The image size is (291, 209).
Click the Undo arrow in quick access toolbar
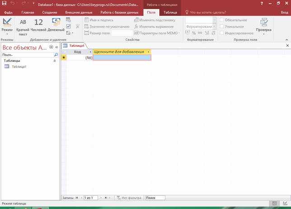pyautogui.click(x=13, y=3)
